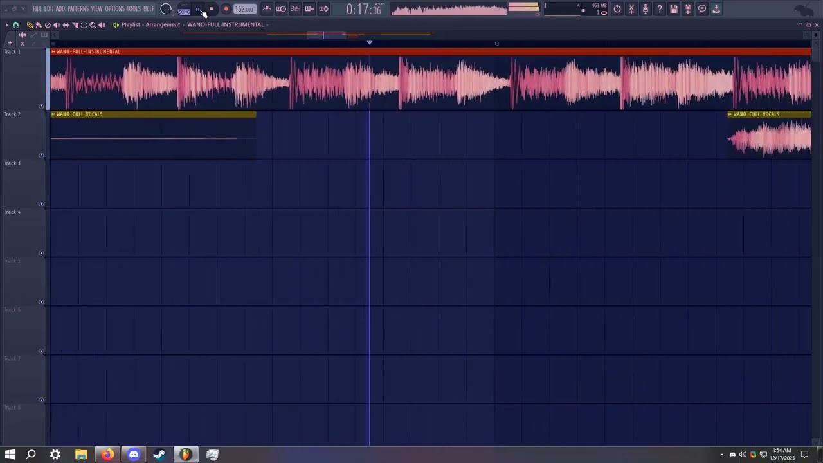Image resolution: width=823 pixels, height=463 pixels.
Task: Select the Slice tool
Action: 75,24
